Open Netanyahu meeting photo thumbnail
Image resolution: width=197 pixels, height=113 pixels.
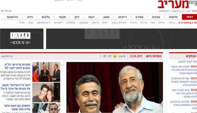point(46,72)
